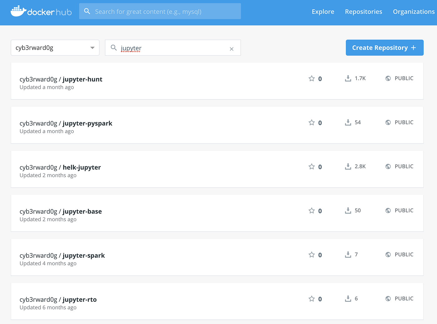Open the cyb3rward0g / jupyter-base repository link

point(61,212)
